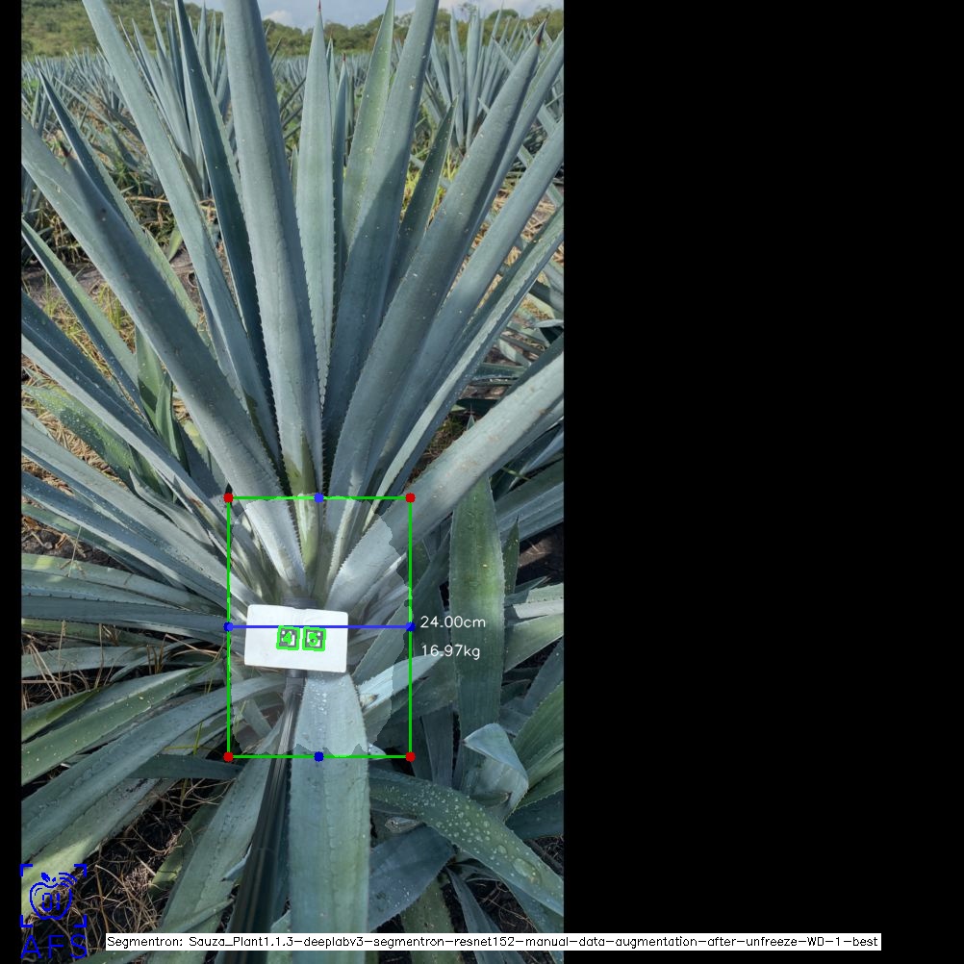Click the detected digit "4" box on the sign
Viewport: 964px width, 964px height.
tap(288, 638)
